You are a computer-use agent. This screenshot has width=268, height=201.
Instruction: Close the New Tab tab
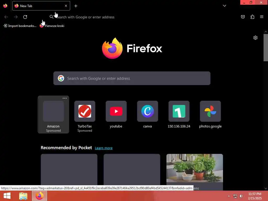pyautogui.click(x=66, y=6)
